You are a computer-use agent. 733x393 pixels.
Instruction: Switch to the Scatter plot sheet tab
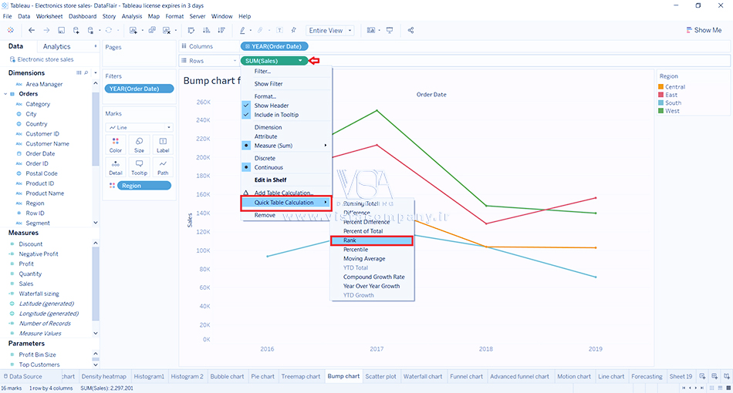click(x=381, y=377)
